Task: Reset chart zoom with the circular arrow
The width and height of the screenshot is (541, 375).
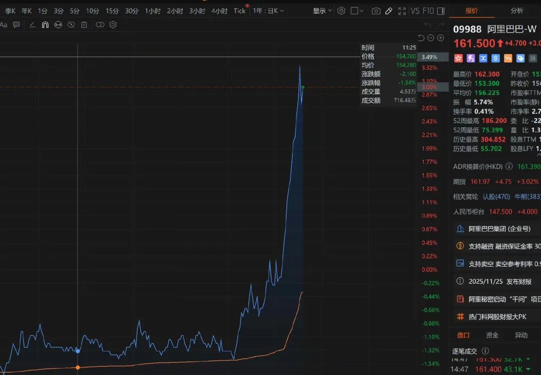Action: click(x=421, y=38)
